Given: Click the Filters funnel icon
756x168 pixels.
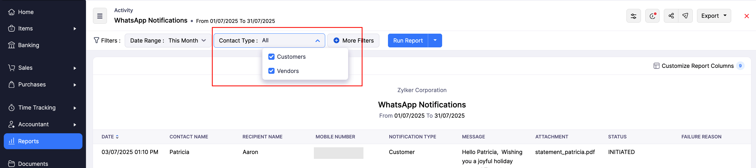Looking at the screenshot, I should pos(96,40).
